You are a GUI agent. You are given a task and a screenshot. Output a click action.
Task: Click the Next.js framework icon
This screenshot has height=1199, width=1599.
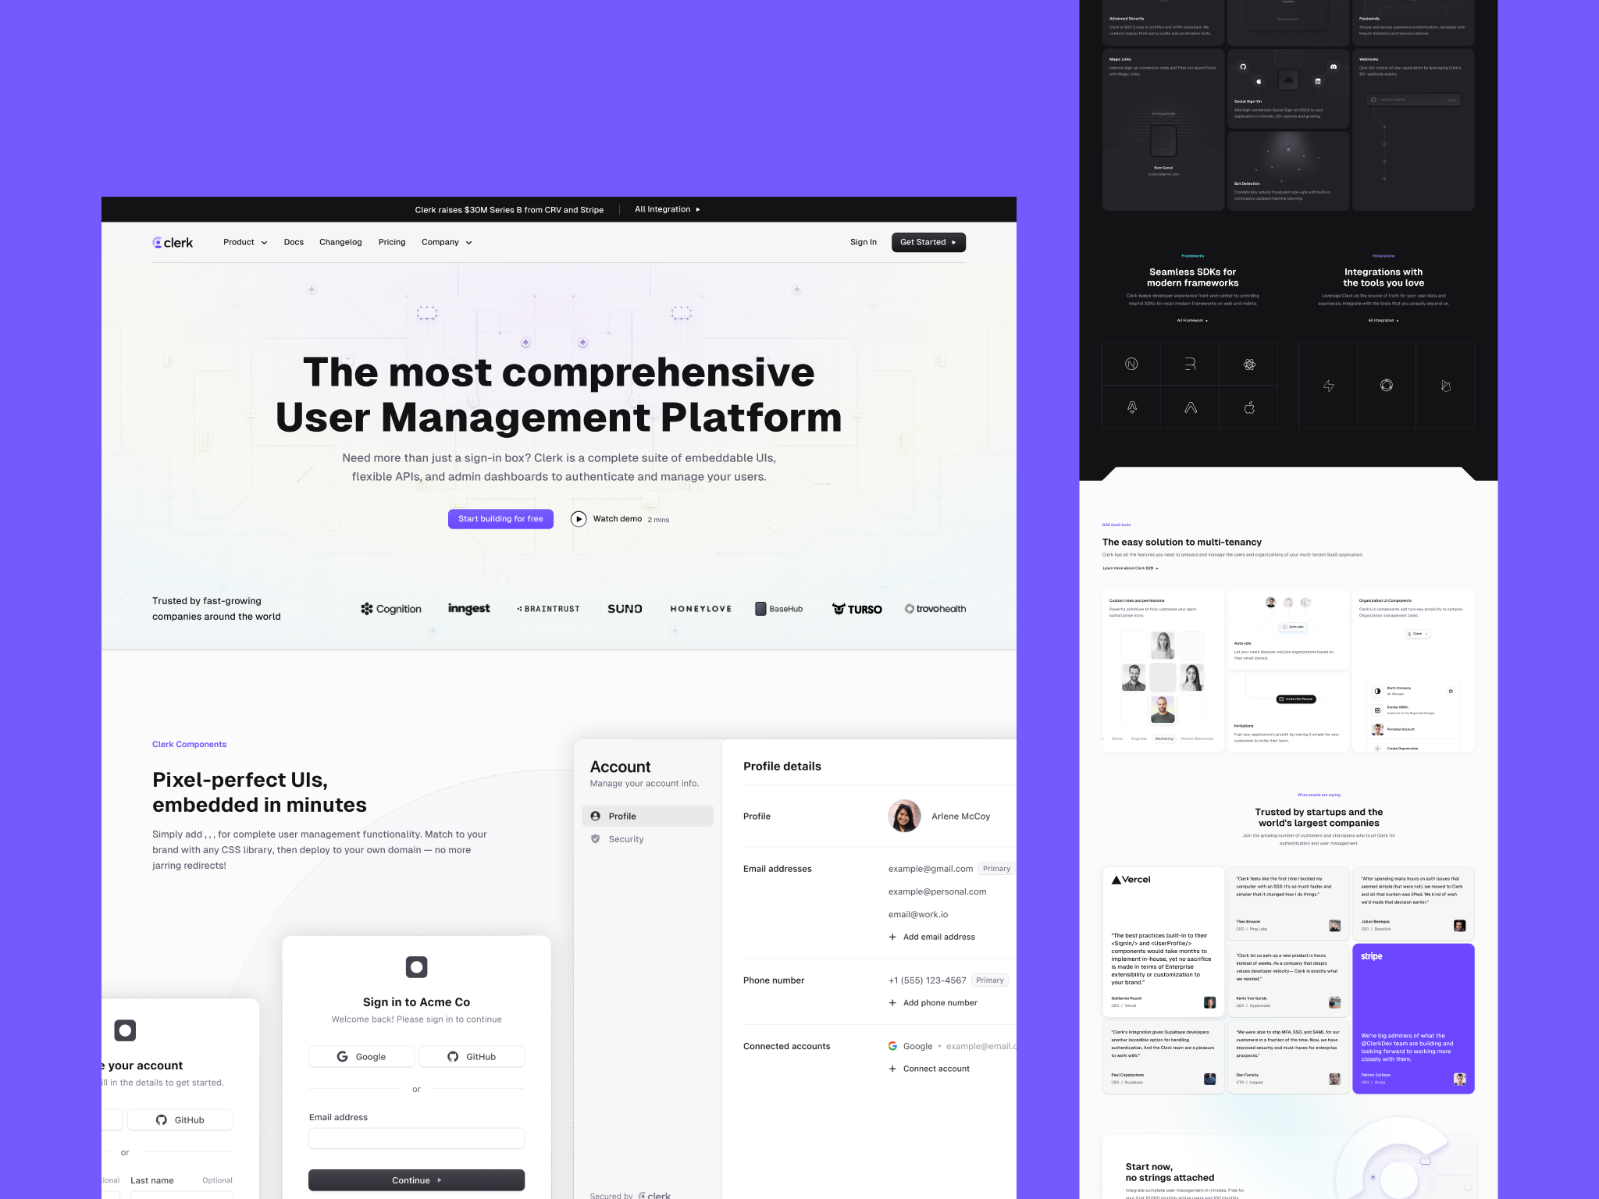click(x=1131, y=364)
